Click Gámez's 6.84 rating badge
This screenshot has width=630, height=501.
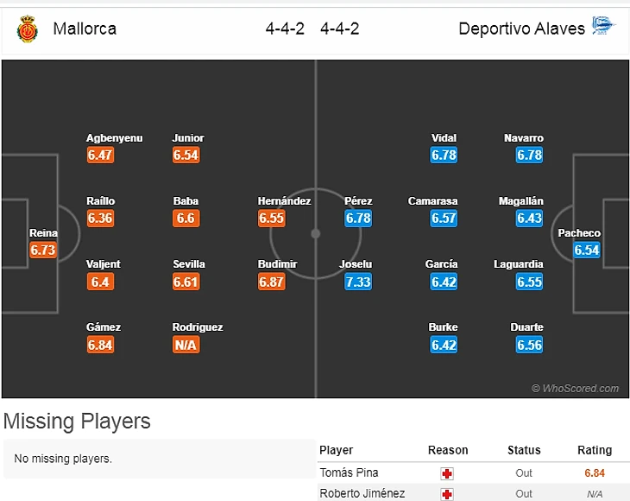100,346
